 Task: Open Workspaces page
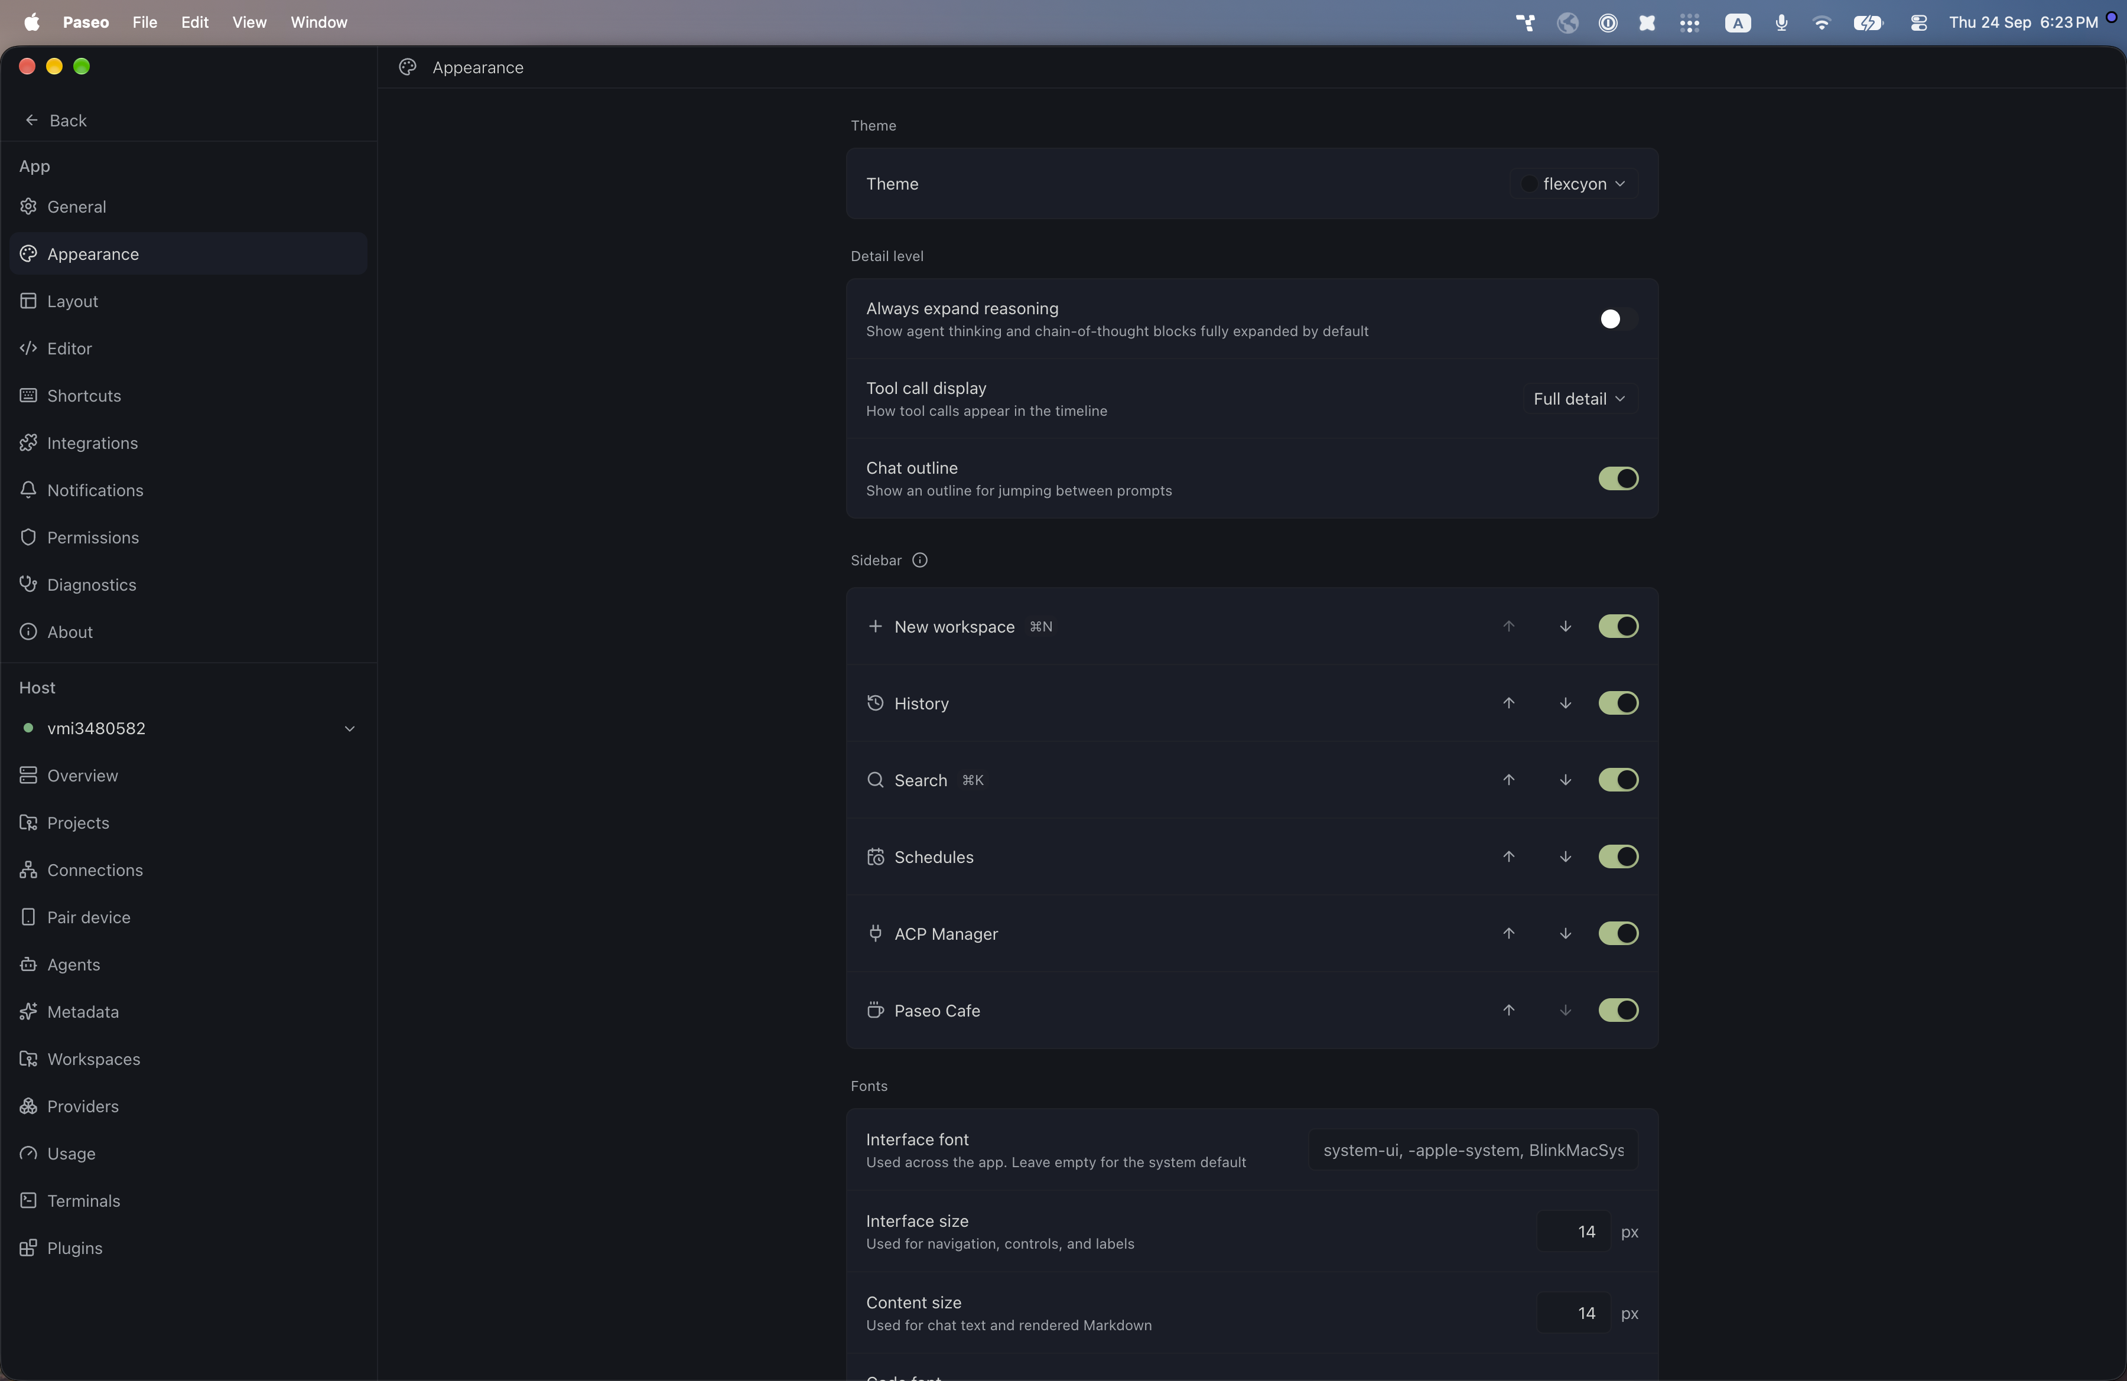[188, 1060]
